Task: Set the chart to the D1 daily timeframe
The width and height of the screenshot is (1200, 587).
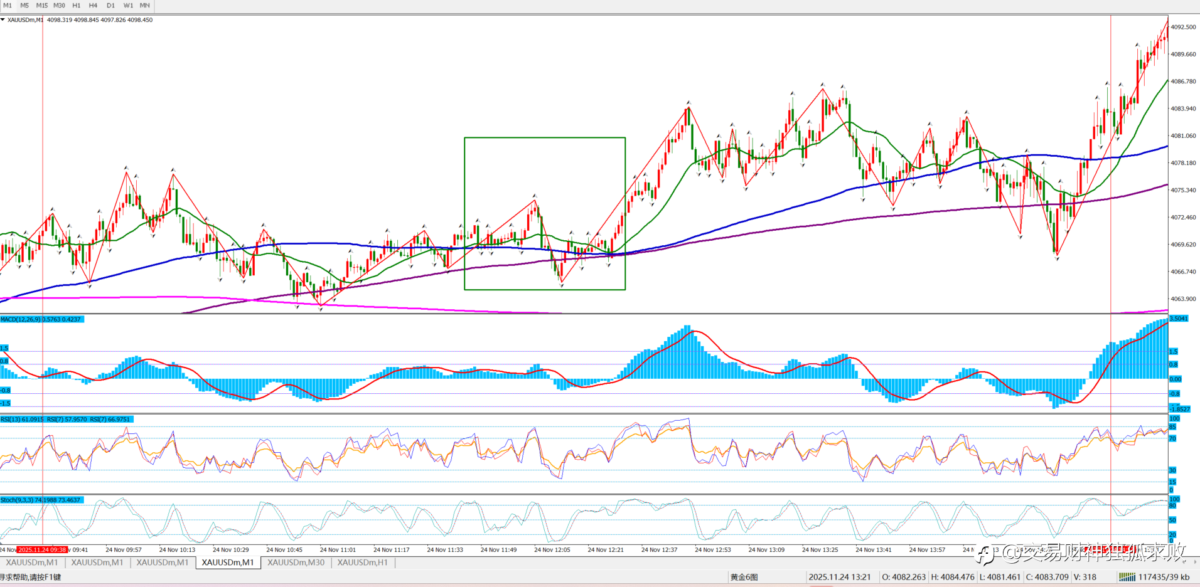Action: click(110, 6)
